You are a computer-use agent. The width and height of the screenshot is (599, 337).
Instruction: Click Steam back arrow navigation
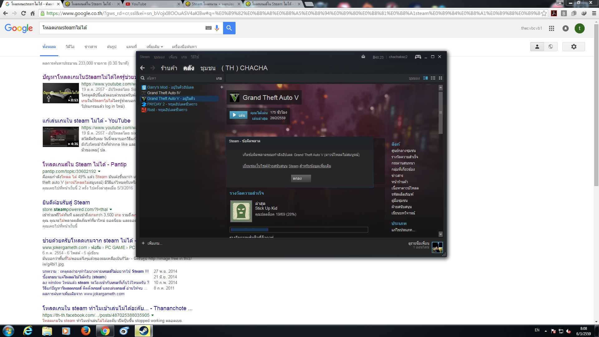click(143, 68)
